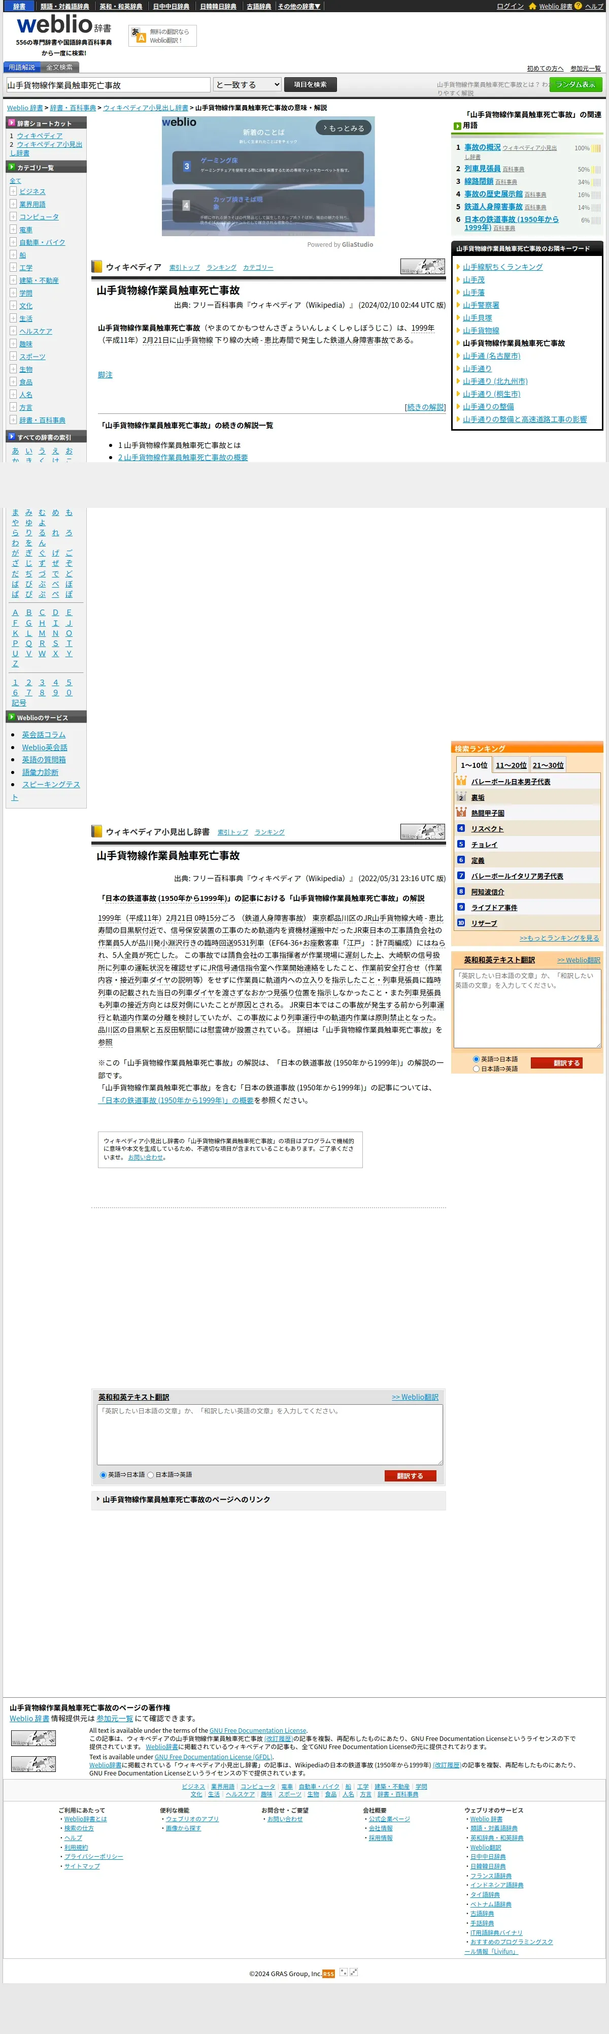
Task: Open the free Weblio翻訳 promo banner
Action: click(x=162, y=36)
